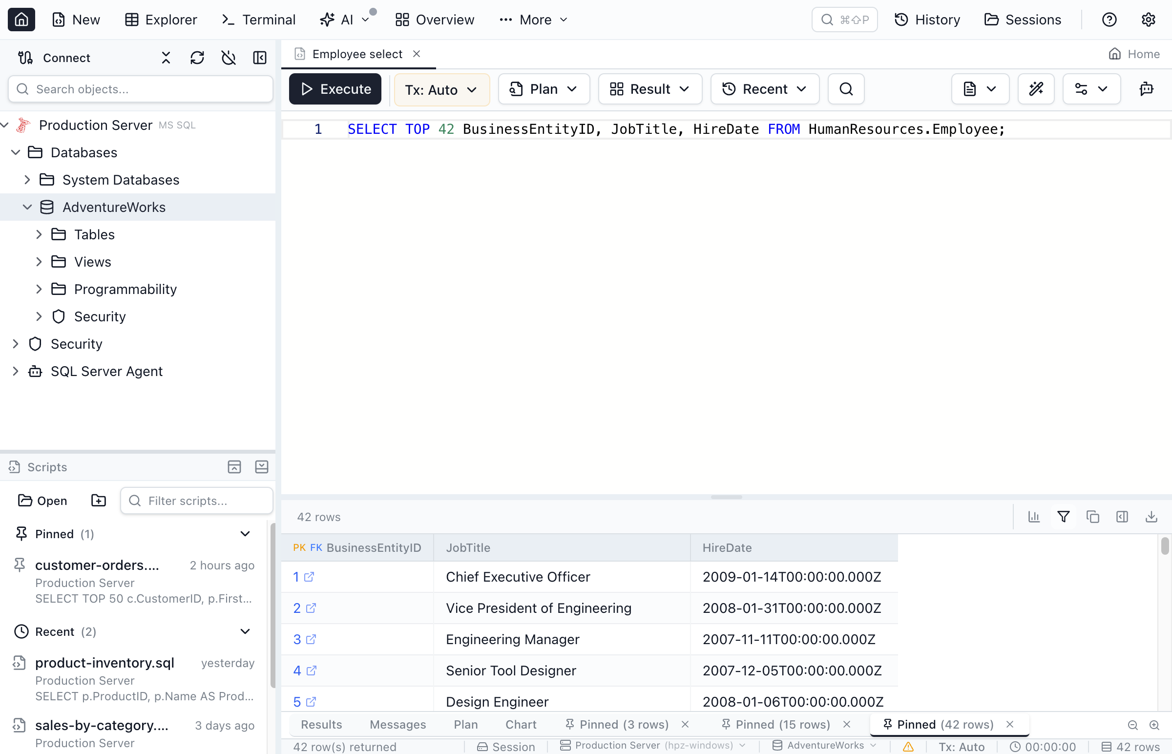Select the Employee select tab
The width and height of the screenshot is (1172, 754).
[x=357, y=54]
